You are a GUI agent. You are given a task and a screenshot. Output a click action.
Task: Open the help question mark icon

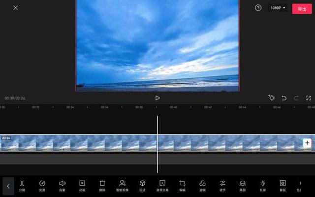pos(258,8)
